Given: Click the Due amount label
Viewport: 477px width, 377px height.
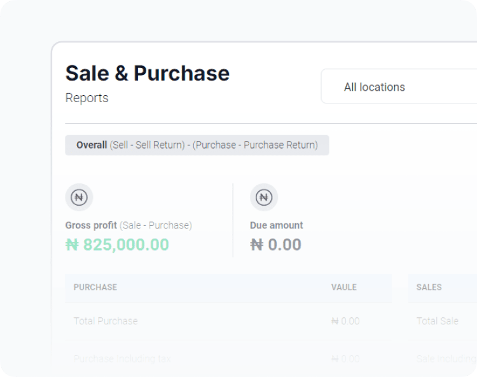Looking at the screenshot, I should pos(276,225).
